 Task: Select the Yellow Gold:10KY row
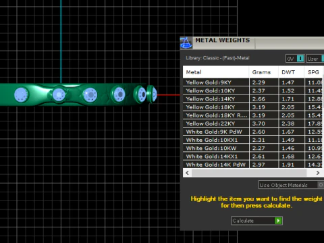(x=253, y=90)
